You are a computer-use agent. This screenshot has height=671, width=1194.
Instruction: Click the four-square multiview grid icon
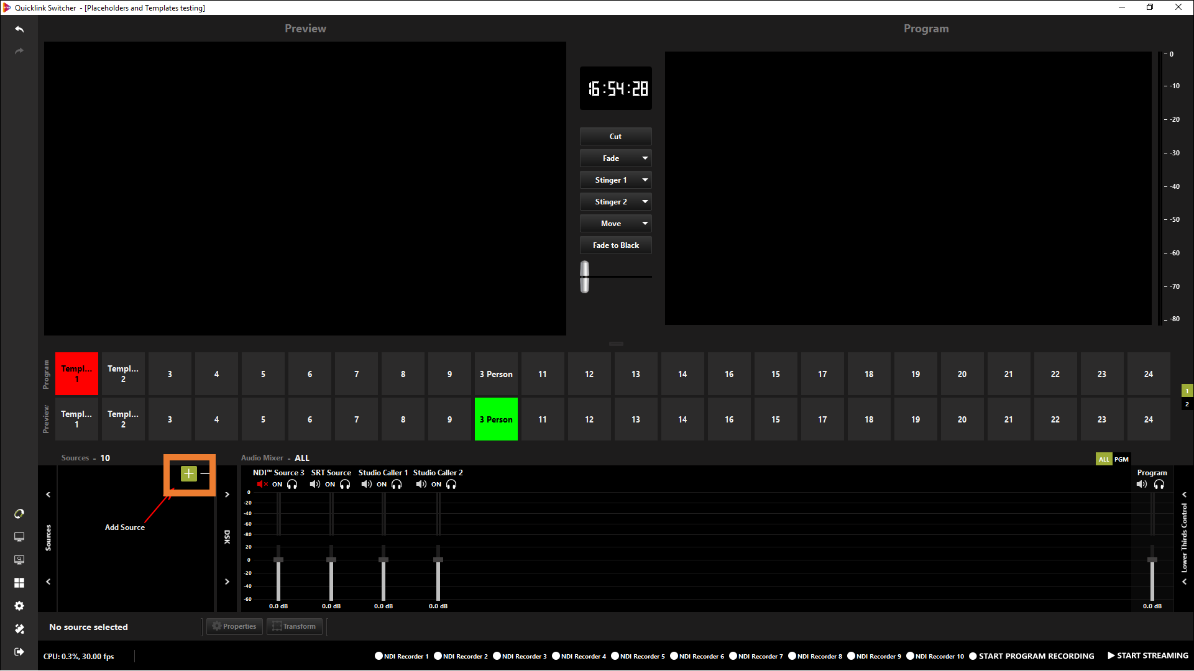click(x=19, y=583)
